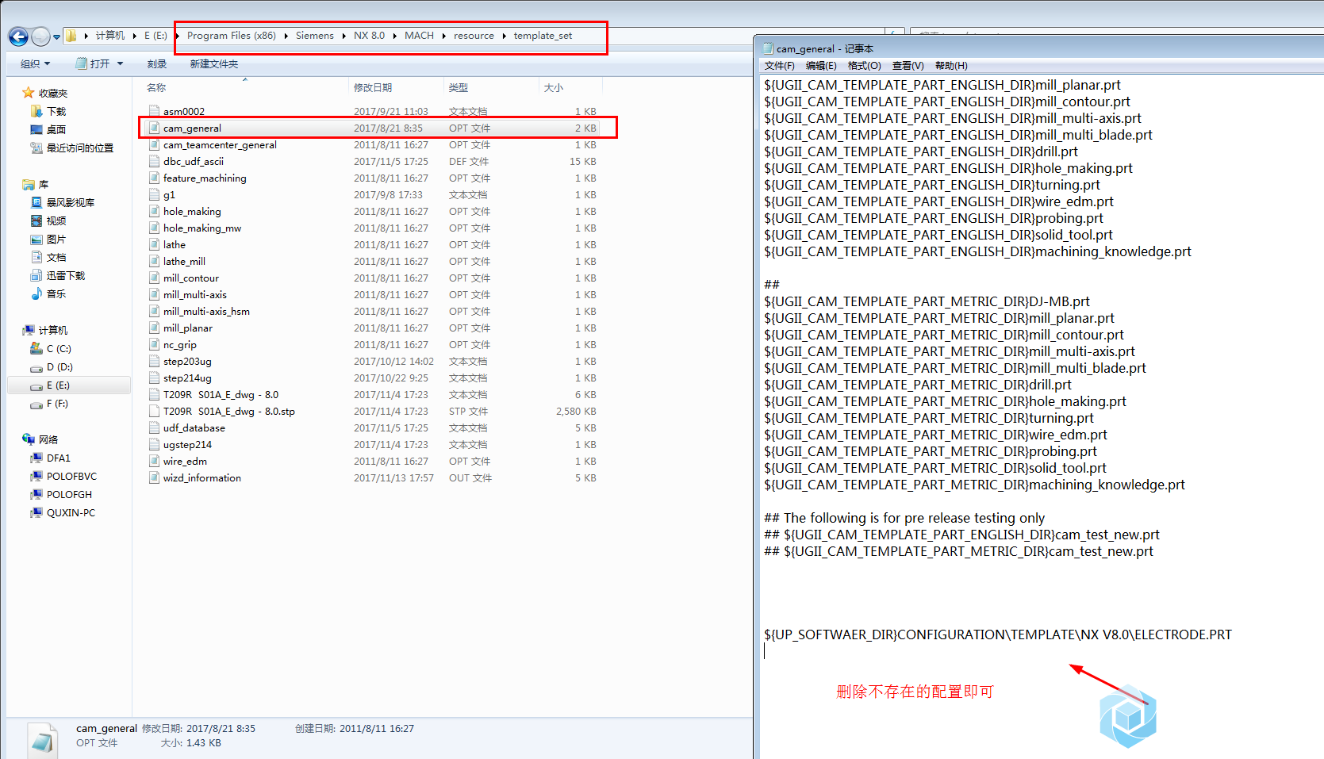The image size is (1324, 759).
Task: Open network computer POLOFBVC
Action: coord(71,476)
